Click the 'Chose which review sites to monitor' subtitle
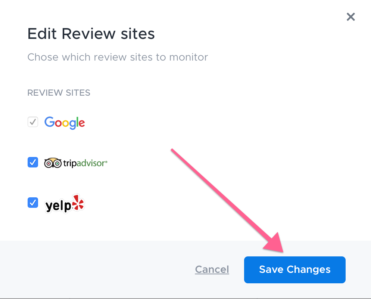This screenshot has width=371, height=299. coord(118,57)
